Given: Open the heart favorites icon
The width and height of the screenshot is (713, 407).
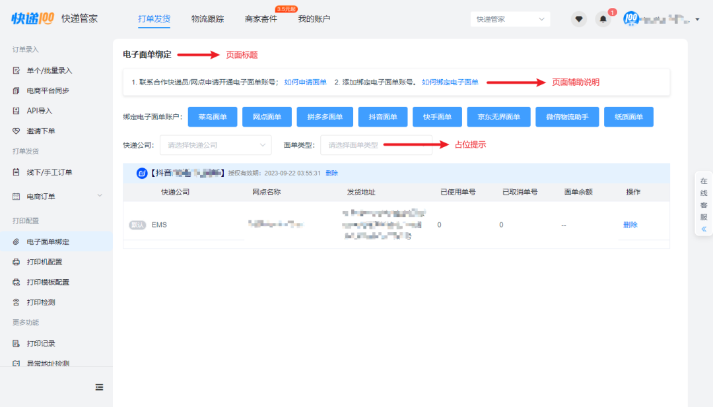Looking at the screenshot, I should tap(579, 19).
